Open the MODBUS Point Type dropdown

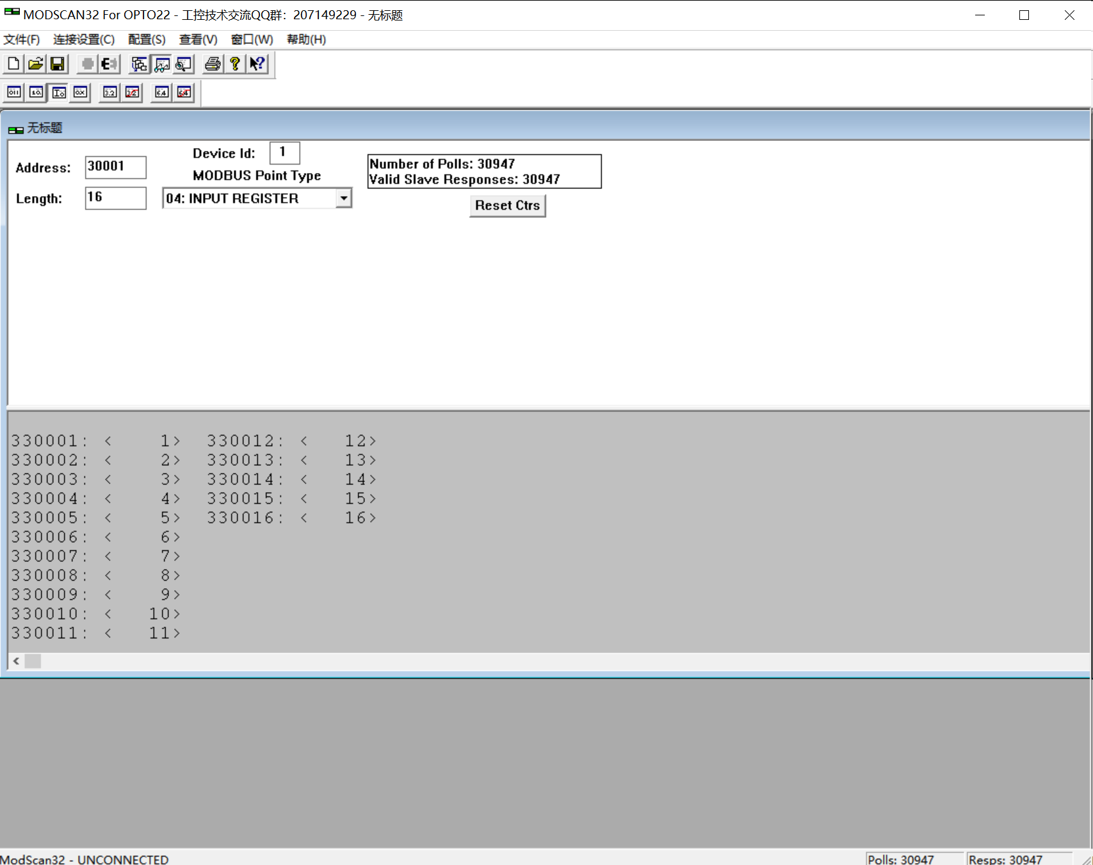tap(344, 198)
